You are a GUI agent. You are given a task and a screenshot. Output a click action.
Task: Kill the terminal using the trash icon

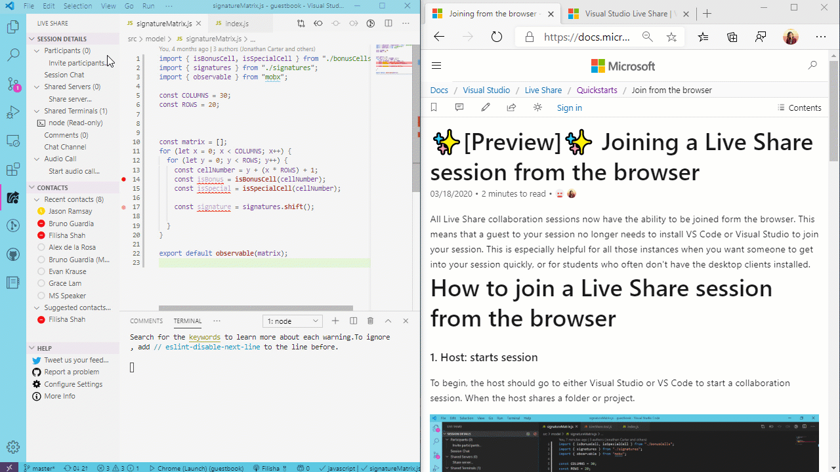point(370,321)
